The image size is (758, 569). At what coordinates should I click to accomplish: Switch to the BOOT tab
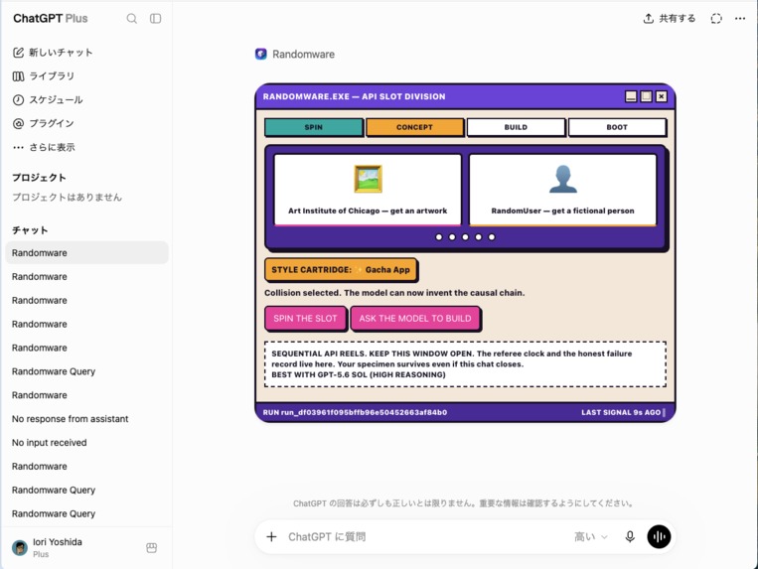click(x=617, y=127)
